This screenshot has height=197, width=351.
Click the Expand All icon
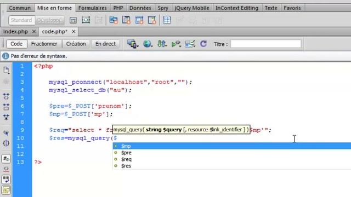tap(6, 117)
